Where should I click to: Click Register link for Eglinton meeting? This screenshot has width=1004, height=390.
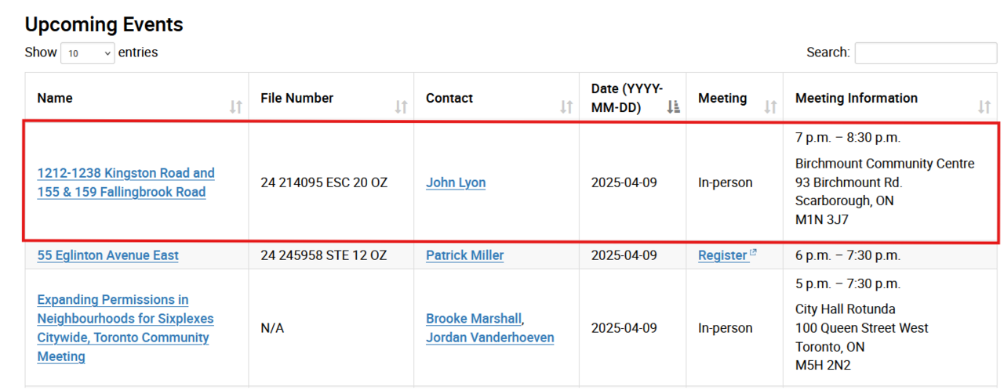click(722, 255)
